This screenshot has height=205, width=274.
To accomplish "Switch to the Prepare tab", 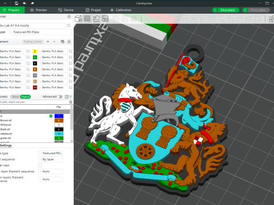I will (12, 10).
